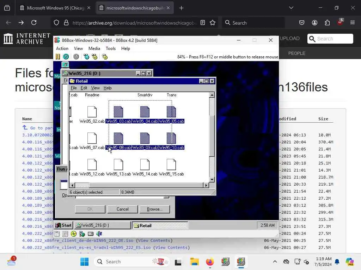
Task: Click the Firefox account profile icon
Action: click(x=314, y=23)
